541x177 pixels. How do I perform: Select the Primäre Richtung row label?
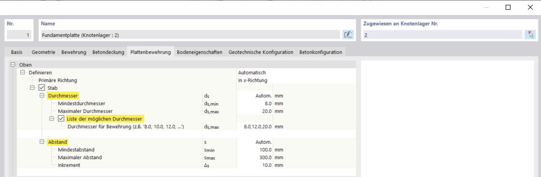(x=58, y=80)
